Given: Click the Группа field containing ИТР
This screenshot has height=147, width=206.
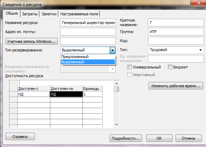Looking at the screenshot, I should point(176,32).
